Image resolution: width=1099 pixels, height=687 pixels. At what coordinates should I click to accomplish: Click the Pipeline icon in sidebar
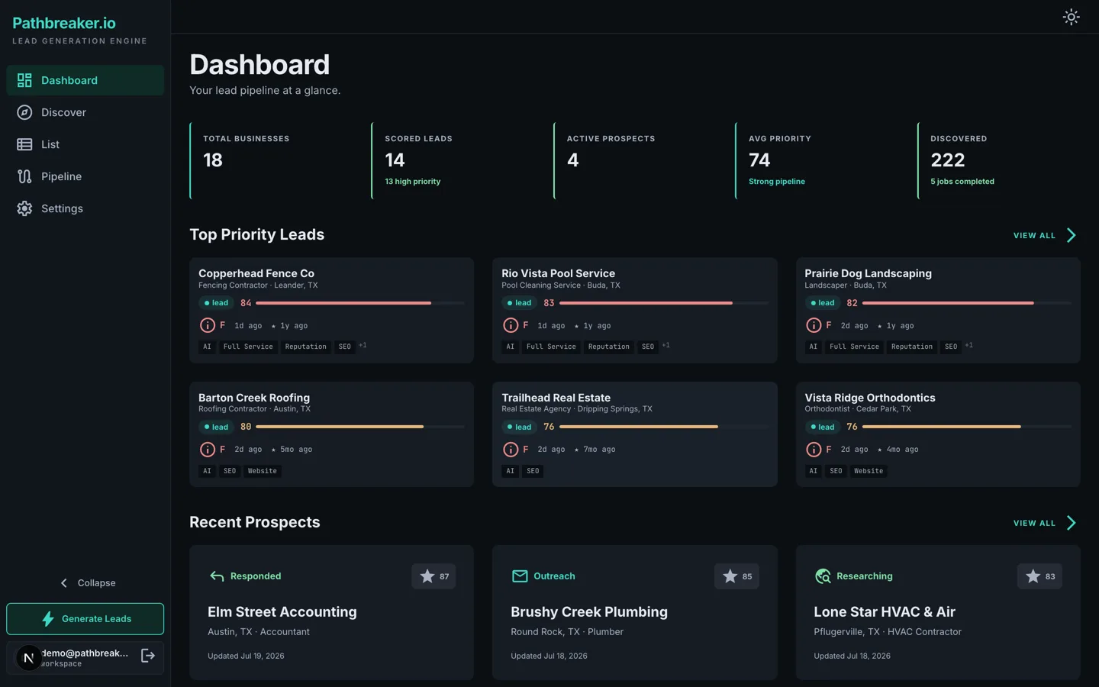[x=24, y=176]
